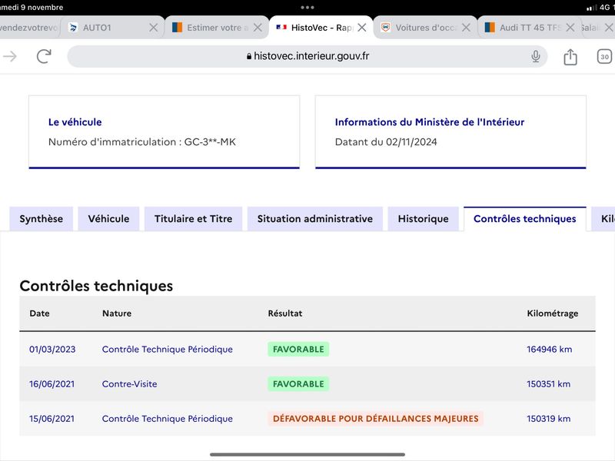Click the Datant du 02/11/2024 text
615x461 pixels.
point(386,142)
